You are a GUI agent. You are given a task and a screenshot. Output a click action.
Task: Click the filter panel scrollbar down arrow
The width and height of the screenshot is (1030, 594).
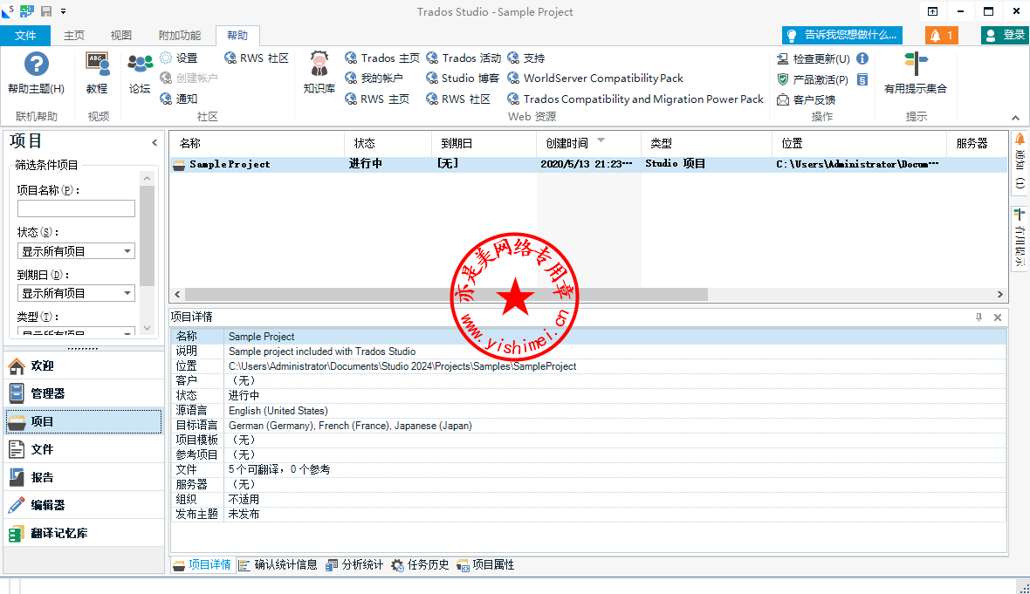pyautogui.click(x=148, y=328)
